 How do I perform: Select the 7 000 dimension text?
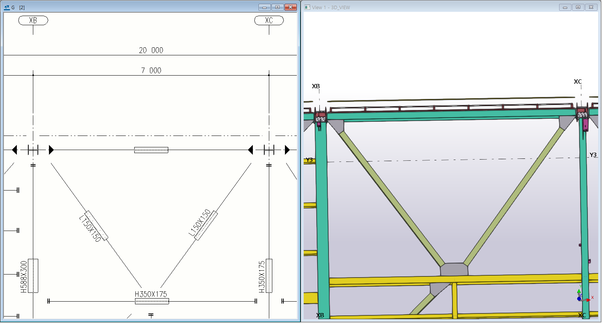tap(151, 71)
